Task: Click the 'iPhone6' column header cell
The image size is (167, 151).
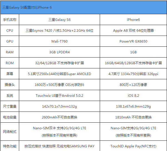Action: coord(133,20)
